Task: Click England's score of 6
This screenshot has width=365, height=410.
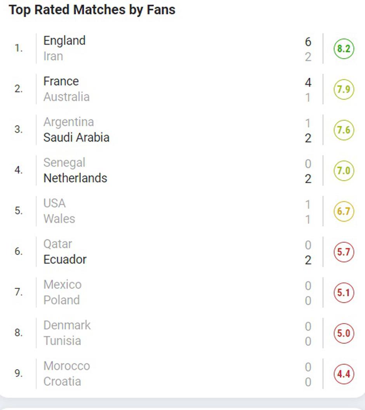Action: pos(308,42)
